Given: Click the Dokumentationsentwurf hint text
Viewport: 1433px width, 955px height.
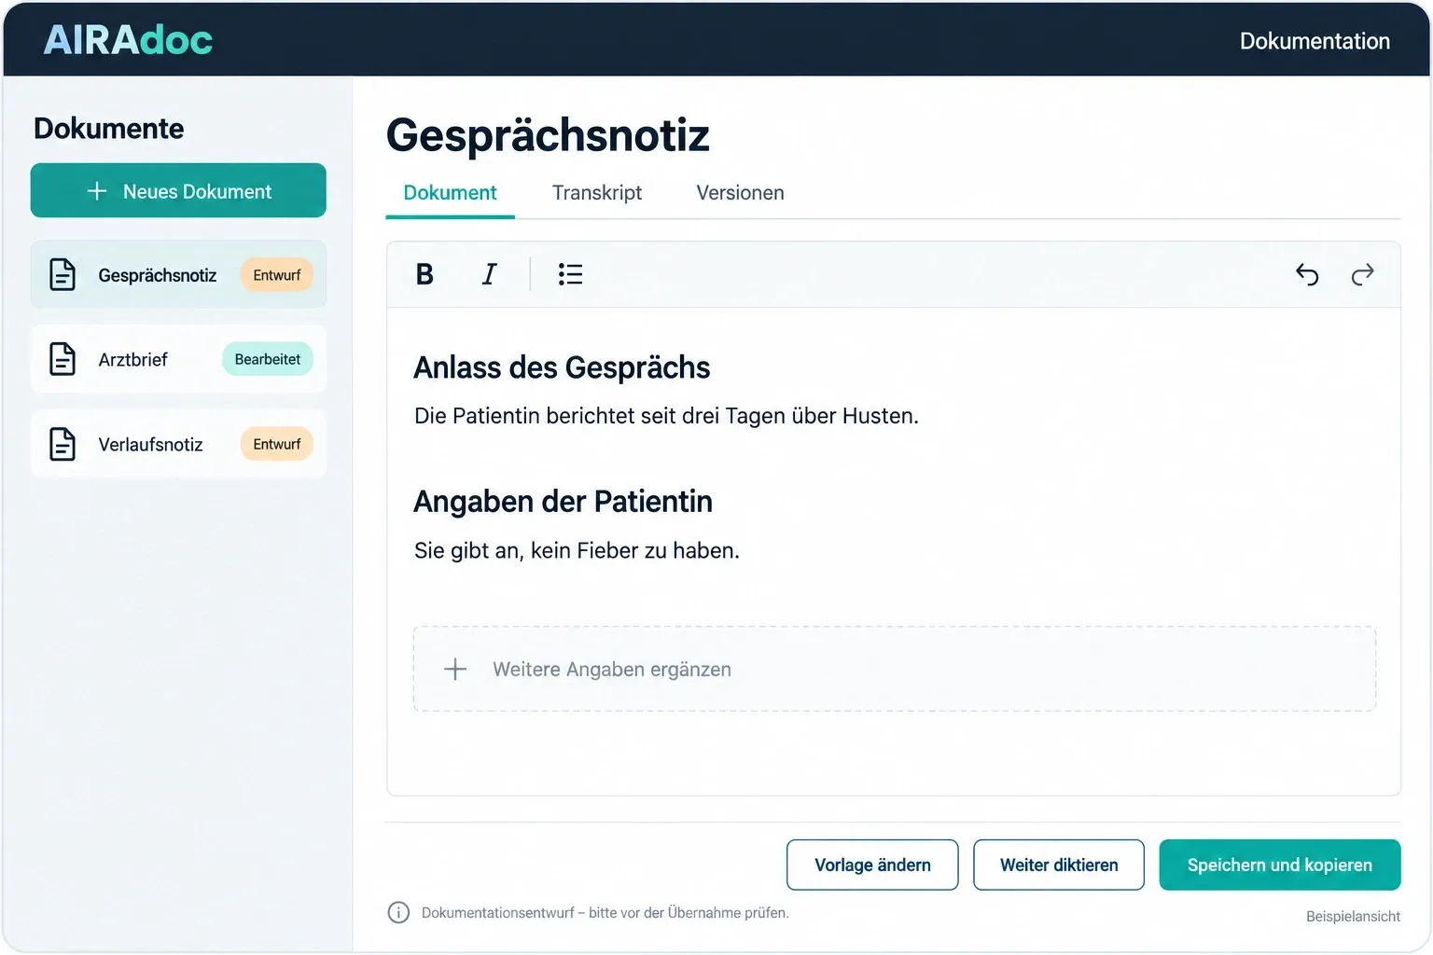Looking at the screenshot, I should click(x=605, y=913).
